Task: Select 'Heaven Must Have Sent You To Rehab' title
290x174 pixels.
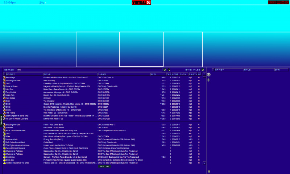Action: (x=58, y=145)
